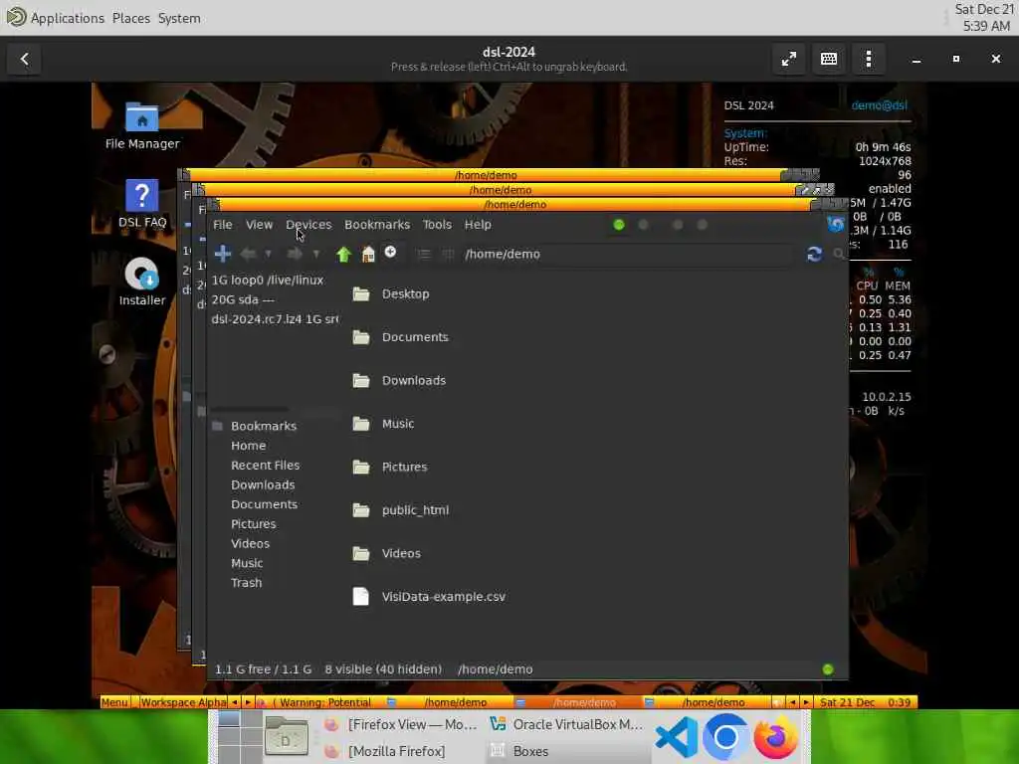Open Recent Files bookmark
The width and height of the screenshot is (1019, 764).
pos(265,466)
